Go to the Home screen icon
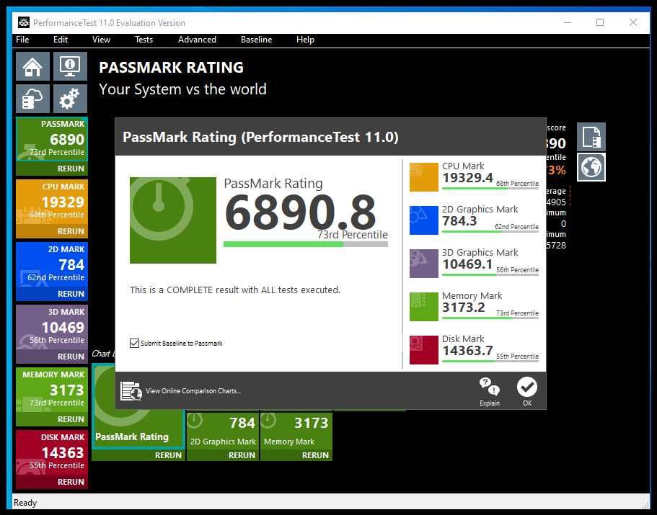The width and height of the screenshot is (657, 515). coord(32,66)
